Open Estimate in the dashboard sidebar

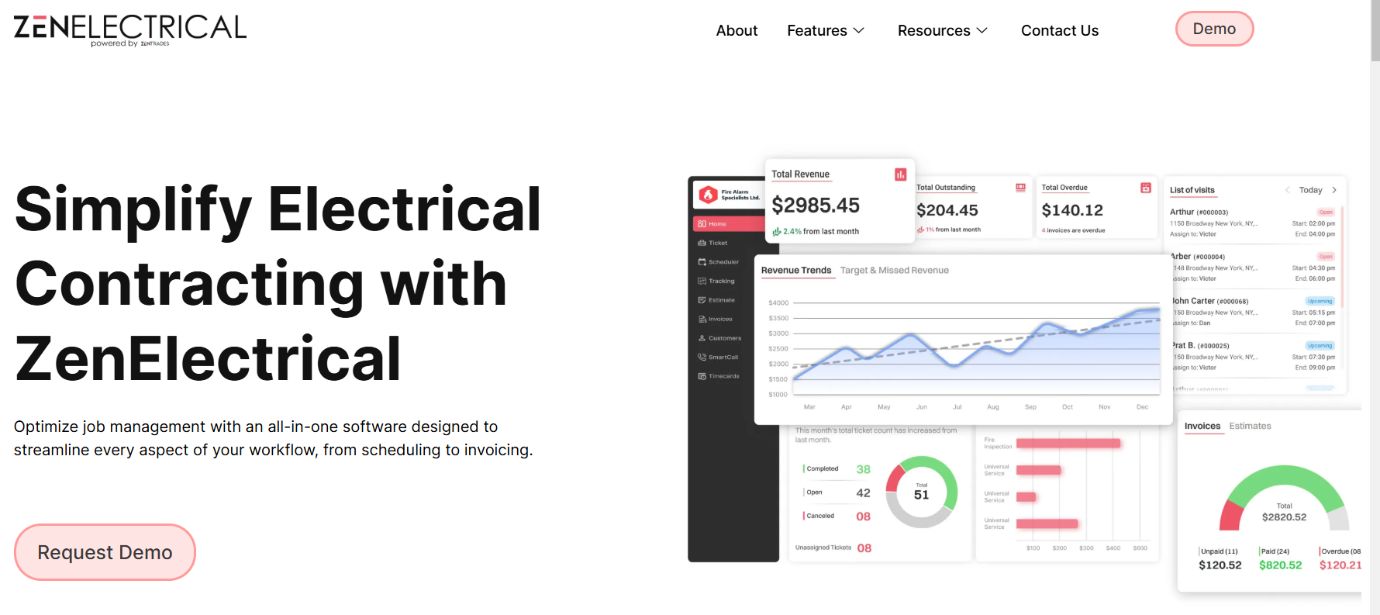click(716, 300)
